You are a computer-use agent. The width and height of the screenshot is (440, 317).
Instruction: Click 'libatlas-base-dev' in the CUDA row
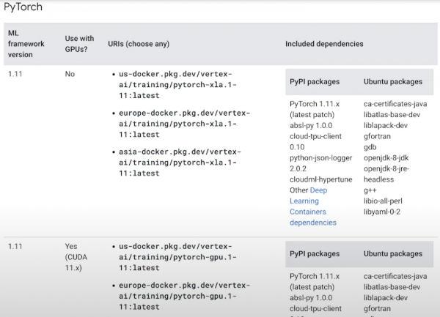point(392,287)
